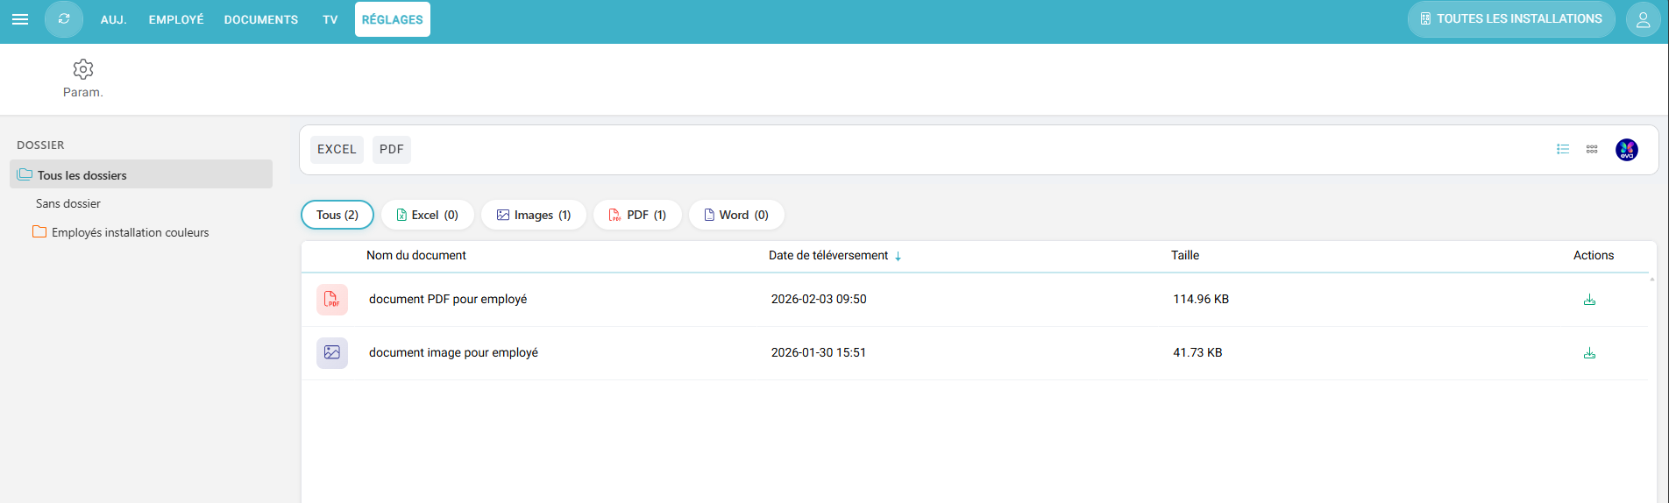1669x503 pixels.
Task: Filter documents by Excel (0)
Action: pyautogui.click(x=427, y=215)
